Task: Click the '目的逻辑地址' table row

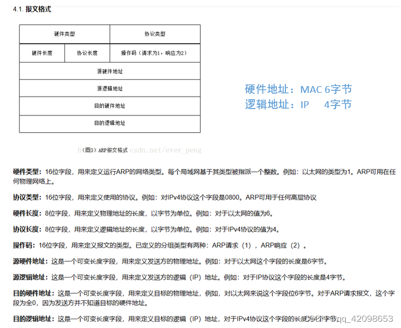Action: click(x=110, y=124)
